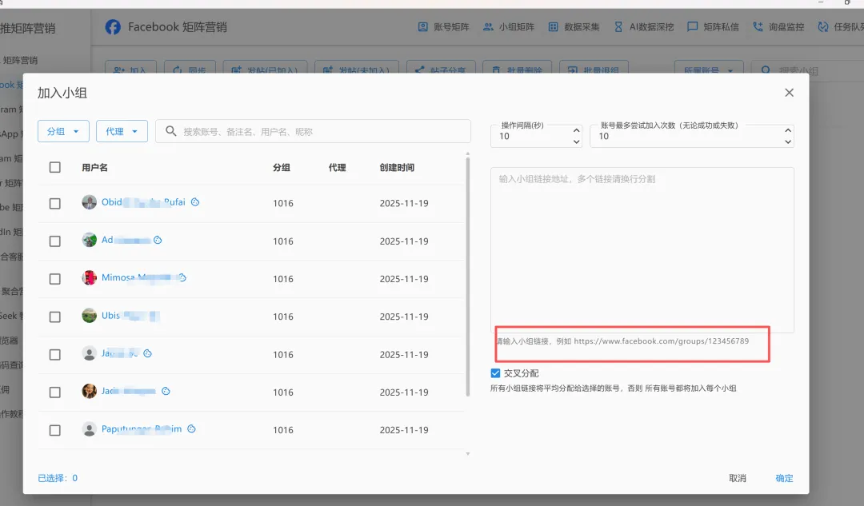The image size is (864, 506).
Task: Select the 数据采集 data collection icon
Action: [x=554, y=26]
